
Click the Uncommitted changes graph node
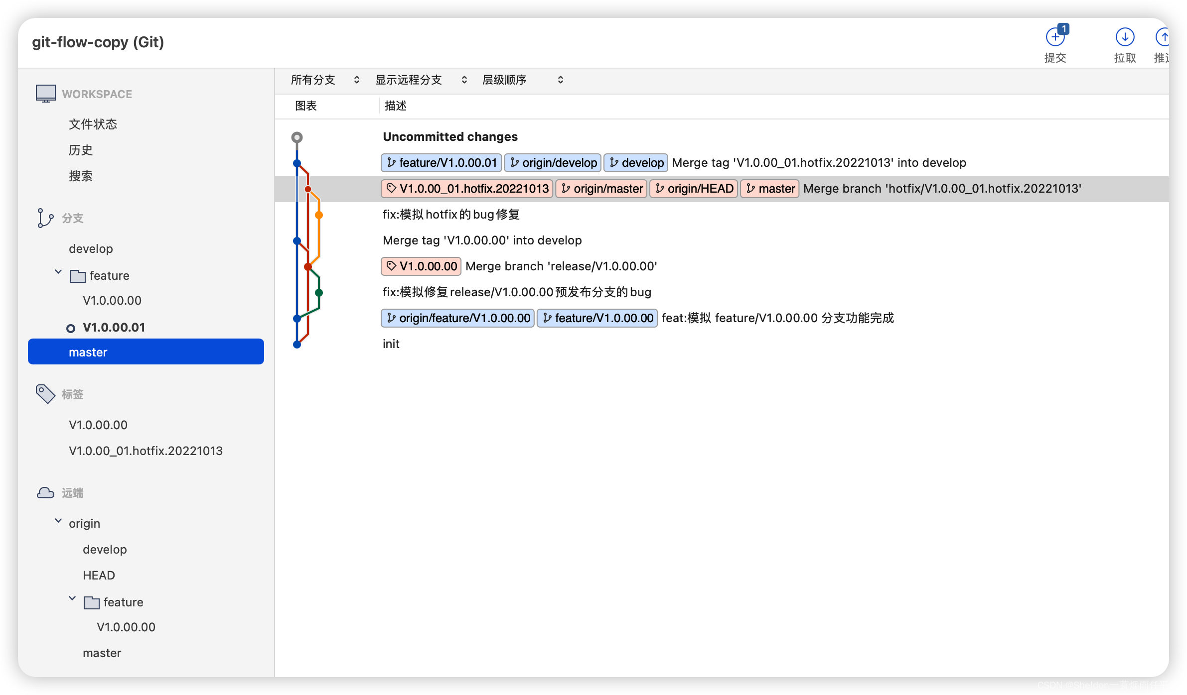tap(297, 137)
